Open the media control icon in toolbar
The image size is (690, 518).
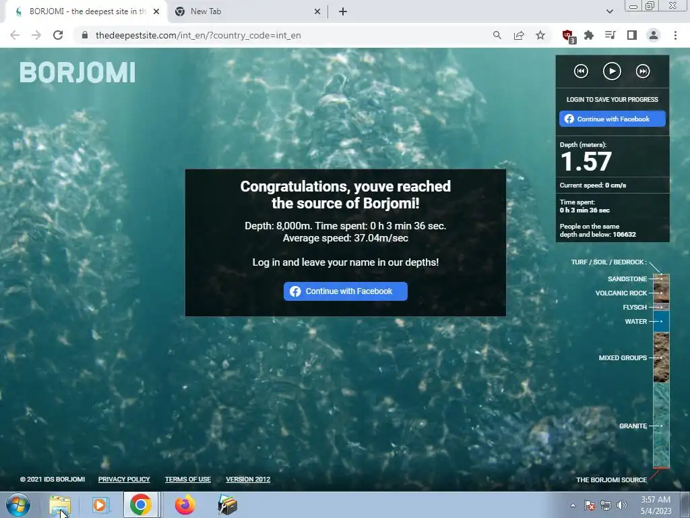610,35
